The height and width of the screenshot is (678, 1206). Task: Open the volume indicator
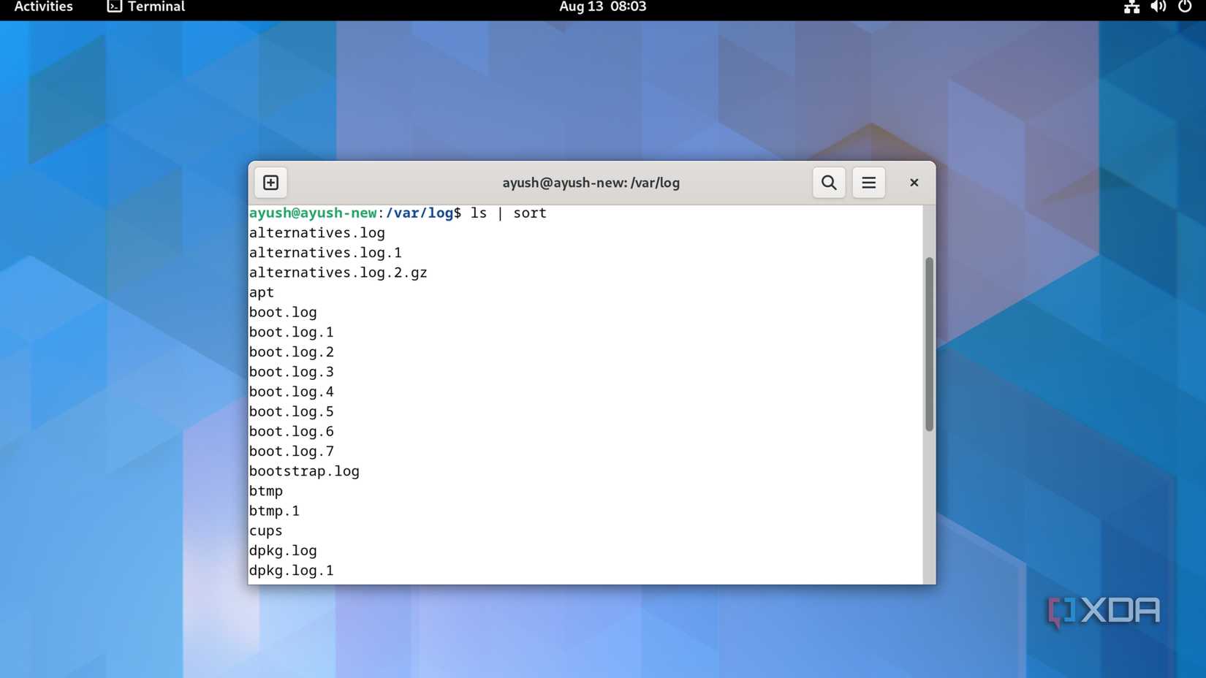(1157, 7)
